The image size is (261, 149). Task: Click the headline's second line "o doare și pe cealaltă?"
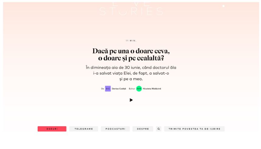(x=131, y=58)
